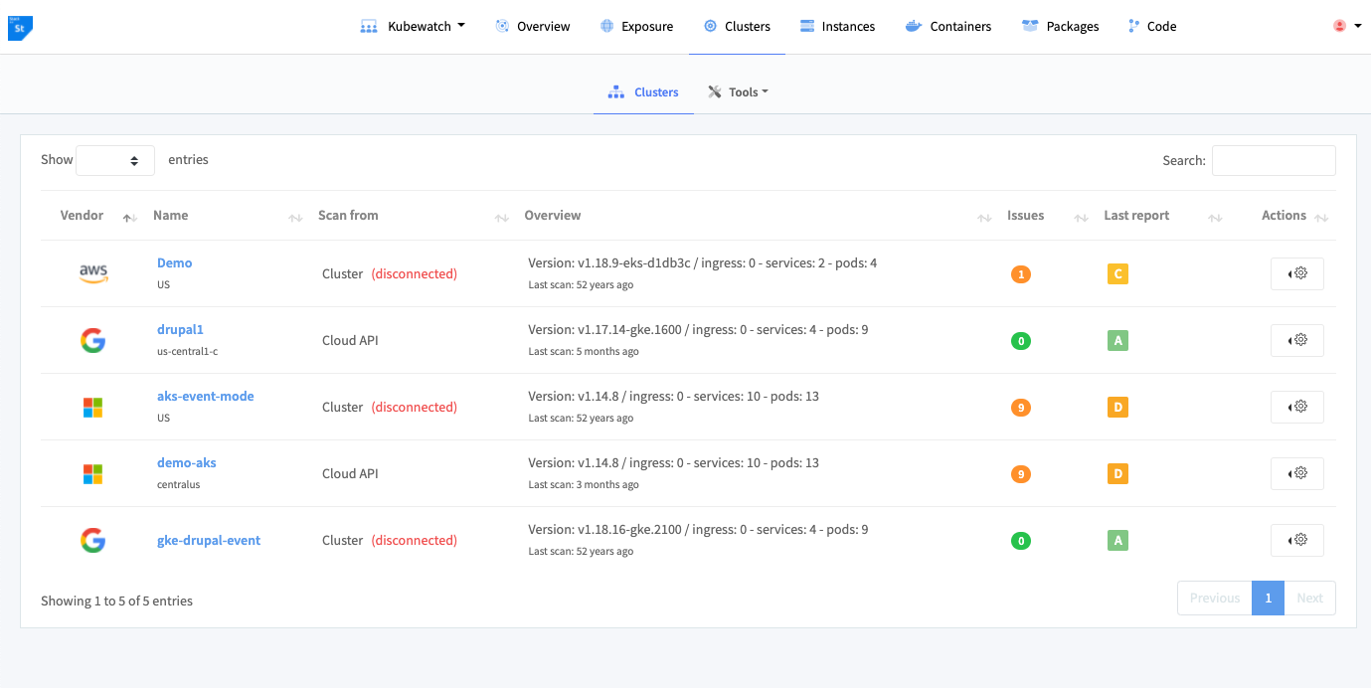The height and width of the screenshot is (688, 1371).
Task: Sort table by Name column
Action: pyautogui.click(x=227, y=216)
